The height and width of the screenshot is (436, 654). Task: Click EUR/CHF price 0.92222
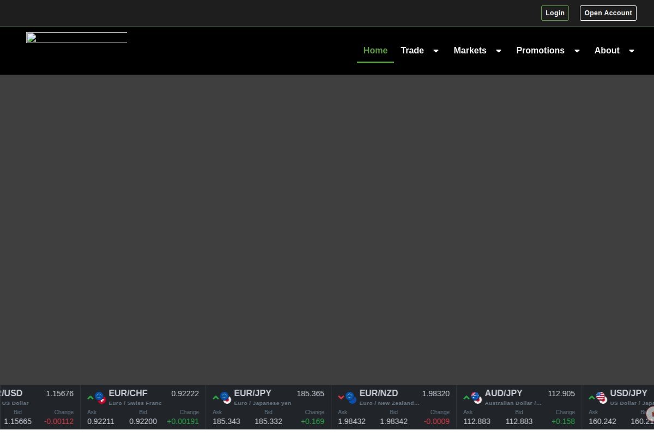tap(185, 393)
